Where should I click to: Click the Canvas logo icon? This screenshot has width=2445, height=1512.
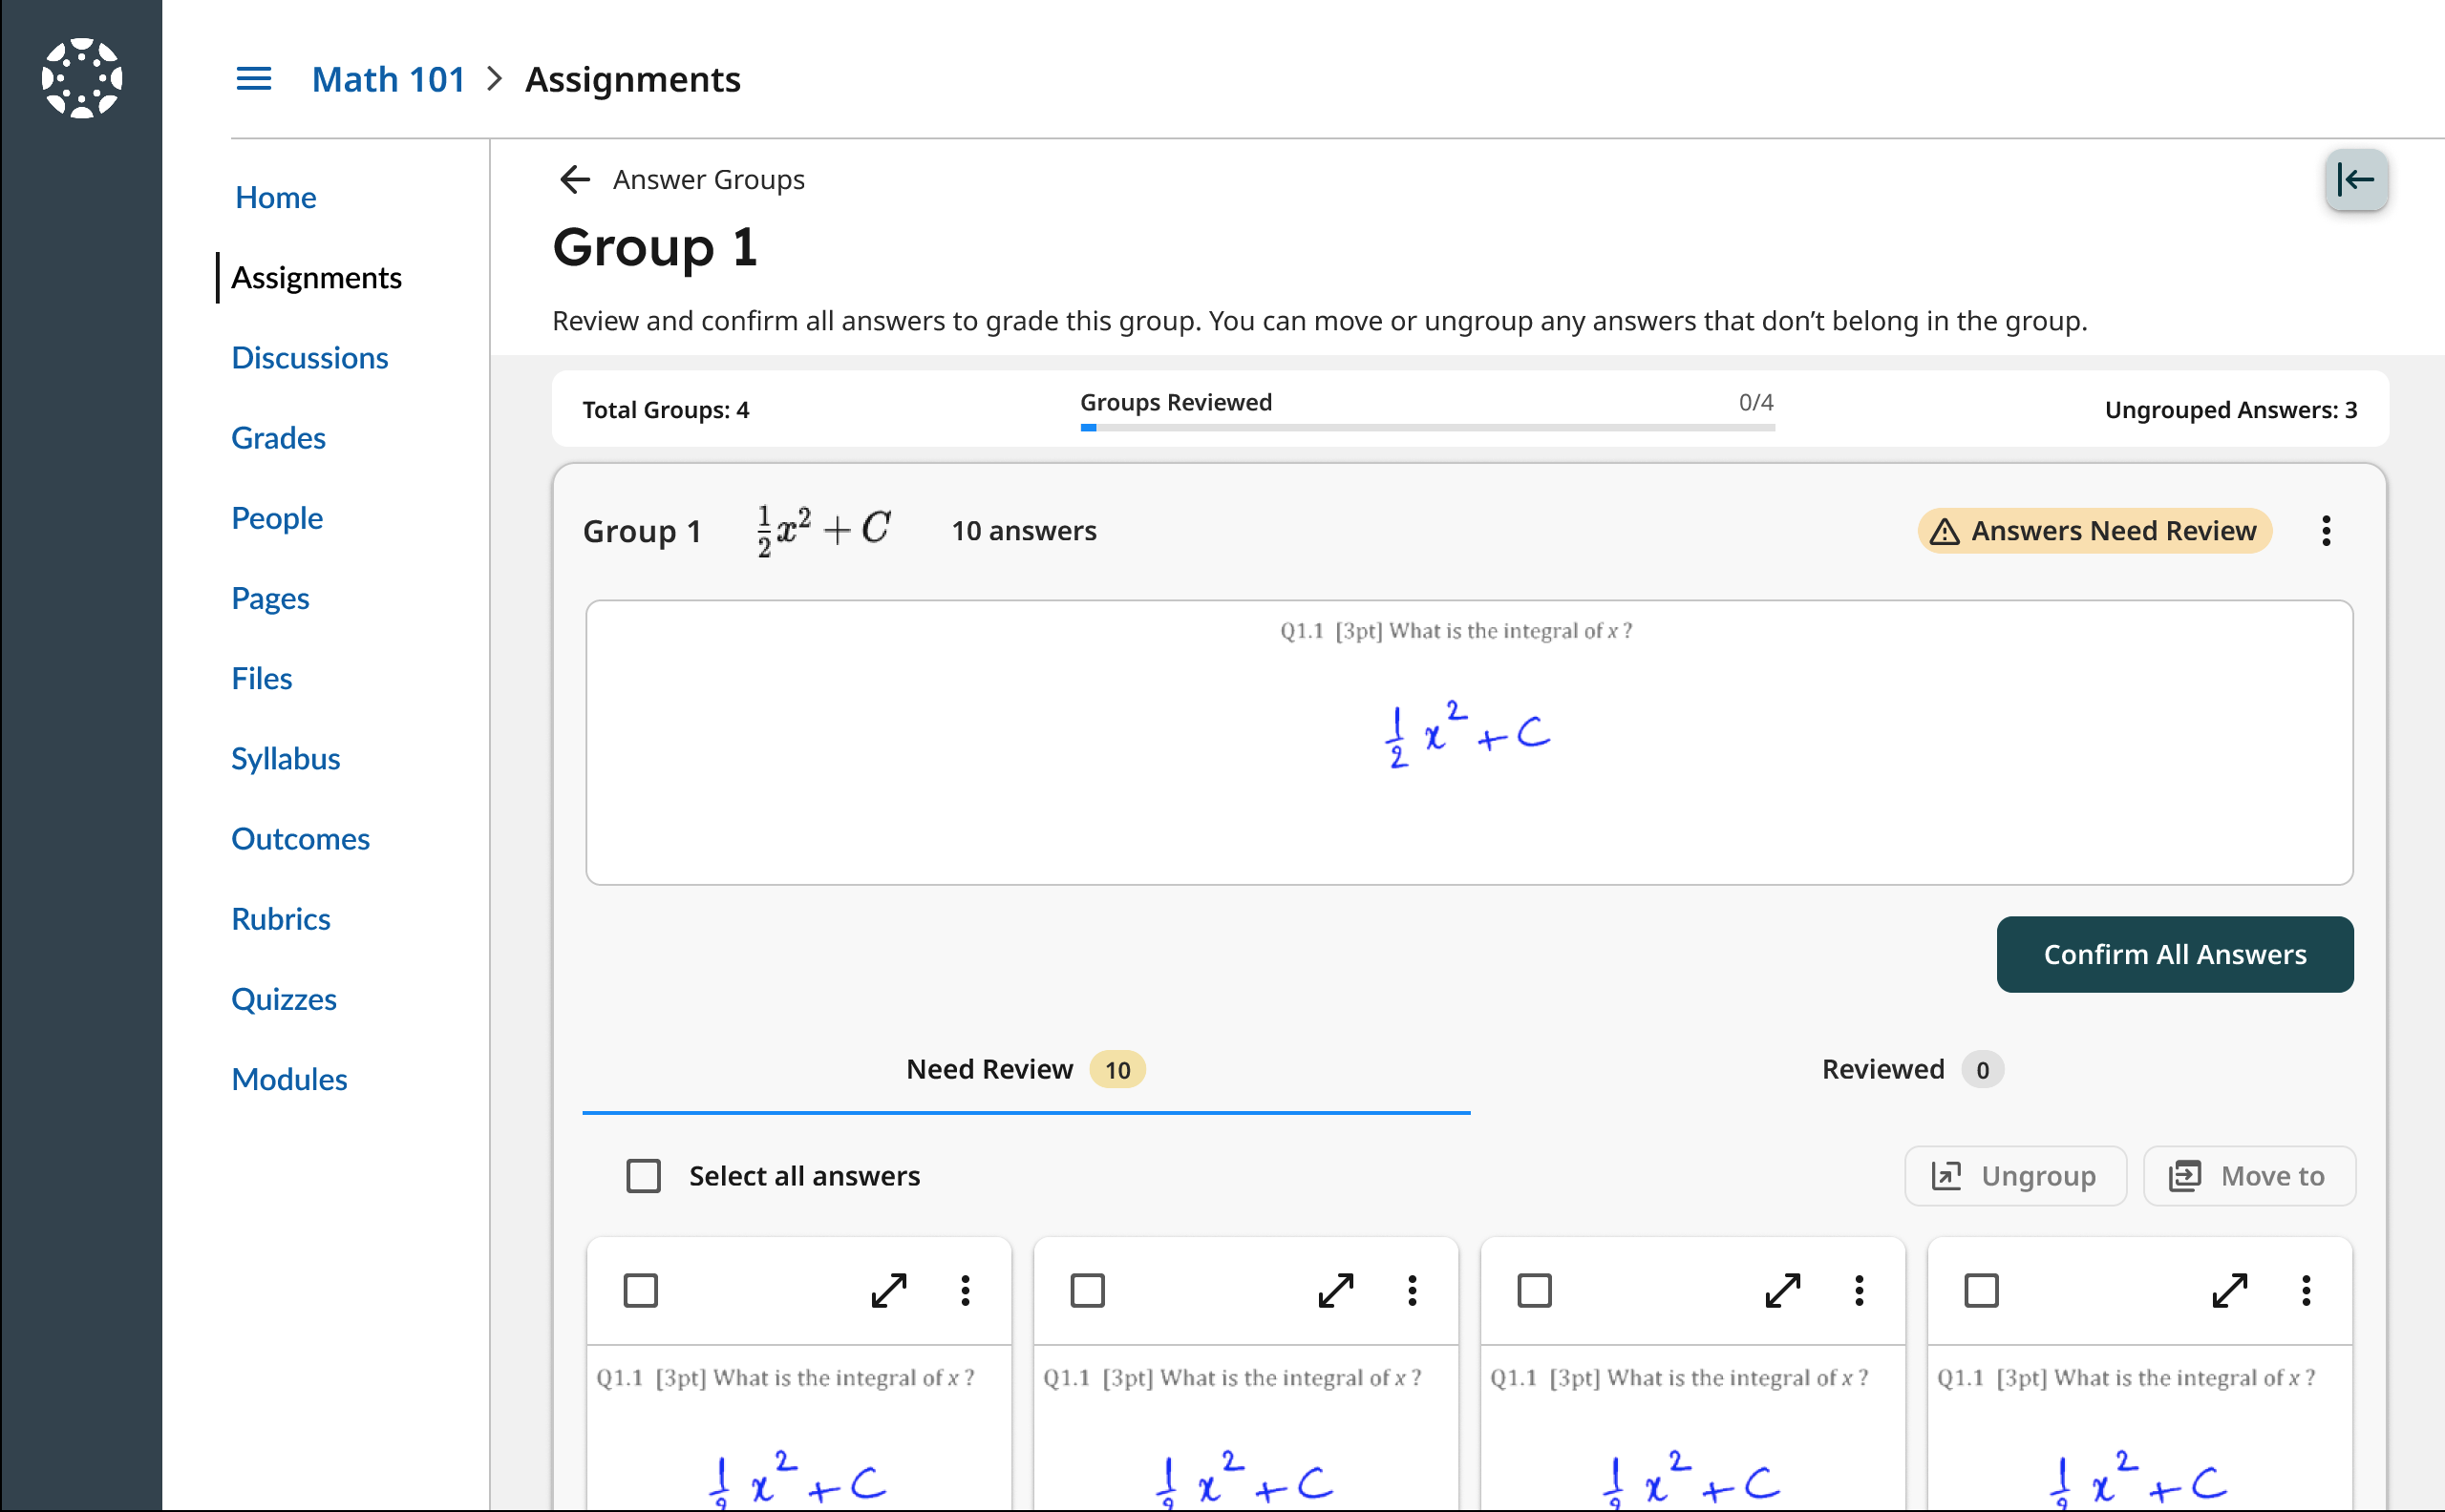(81, 78)
